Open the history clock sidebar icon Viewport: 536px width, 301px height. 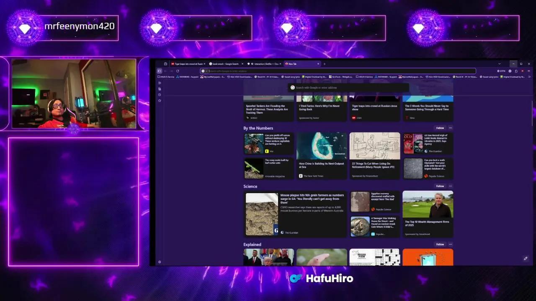coord(160,94)
